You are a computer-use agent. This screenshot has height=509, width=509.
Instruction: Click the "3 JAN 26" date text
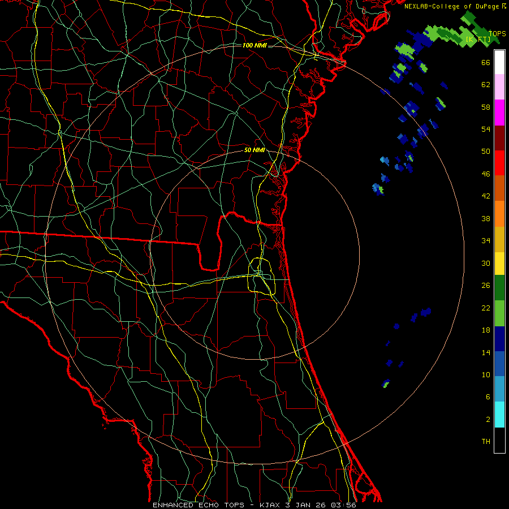click(305, 505)
